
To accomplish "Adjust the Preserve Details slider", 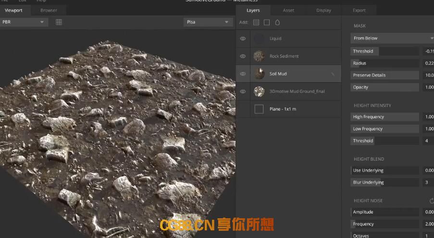I will (384, 75).
